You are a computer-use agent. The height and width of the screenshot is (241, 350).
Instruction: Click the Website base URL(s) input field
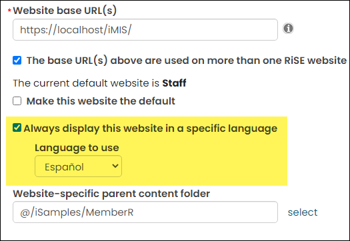(x=145, y=30)
